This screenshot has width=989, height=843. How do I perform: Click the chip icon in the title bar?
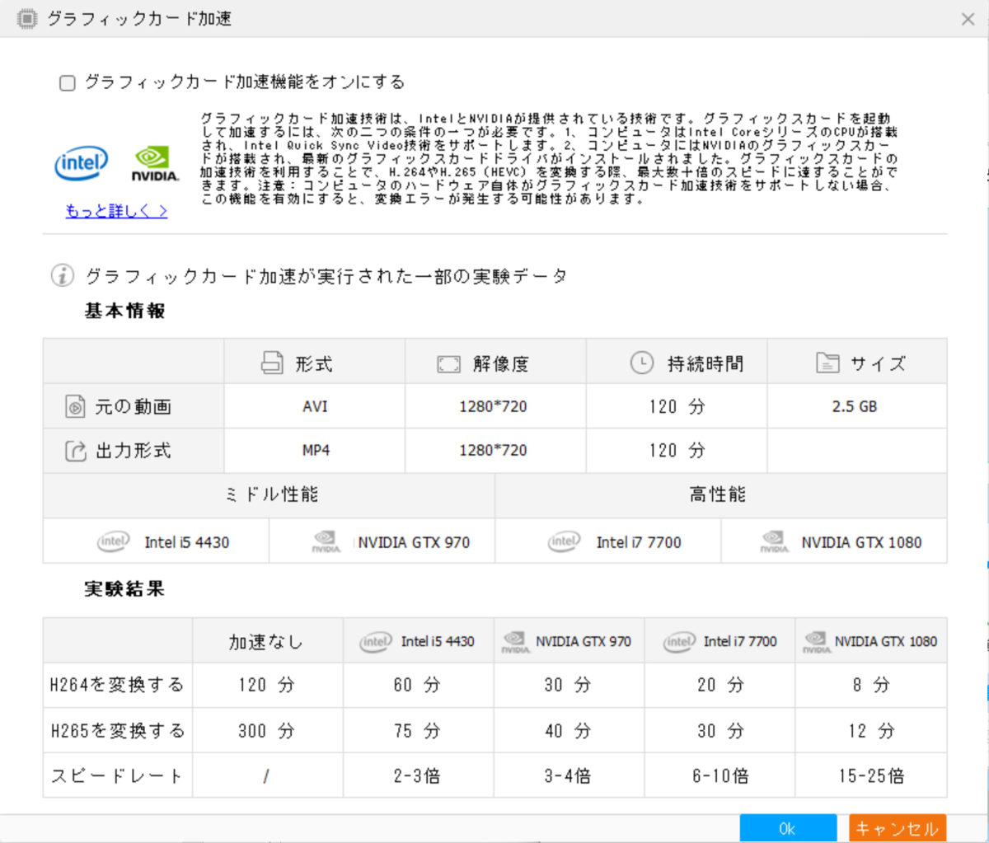[x=27, y=18]
